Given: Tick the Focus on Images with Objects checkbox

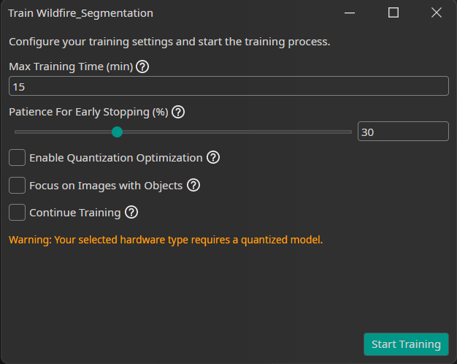Looking at the screenshot, I should 17,185.
